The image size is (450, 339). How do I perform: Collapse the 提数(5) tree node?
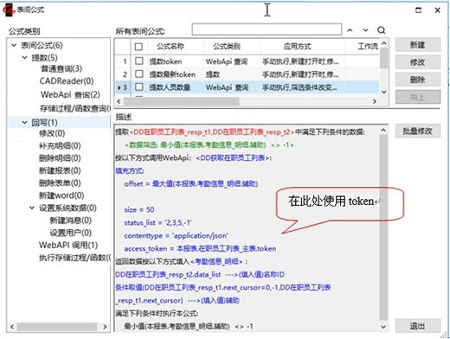point(25,57)
